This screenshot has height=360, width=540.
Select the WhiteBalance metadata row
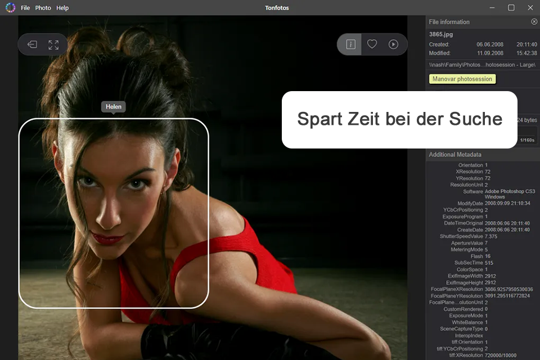coord(470,322)
